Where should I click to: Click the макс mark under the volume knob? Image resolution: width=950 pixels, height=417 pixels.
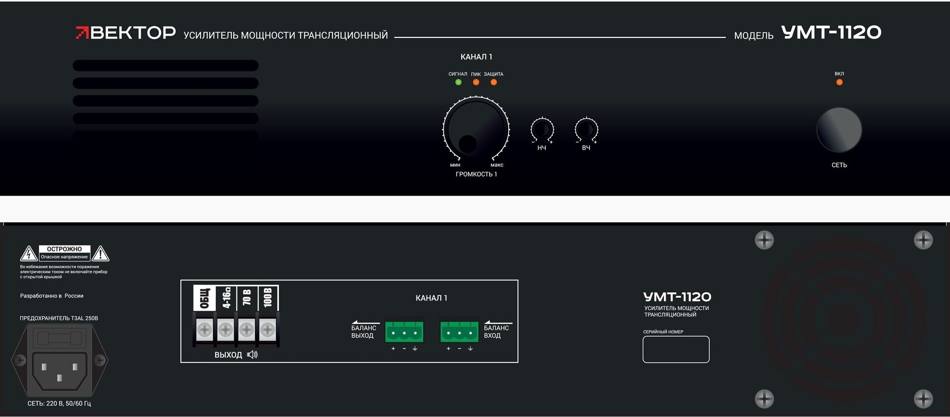[497, 165]
